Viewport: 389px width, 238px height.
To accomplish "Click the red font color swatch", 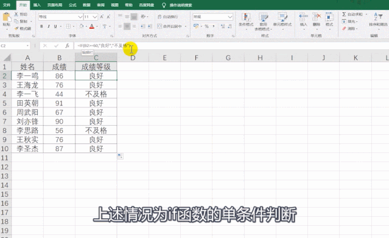I will [92, 26].
